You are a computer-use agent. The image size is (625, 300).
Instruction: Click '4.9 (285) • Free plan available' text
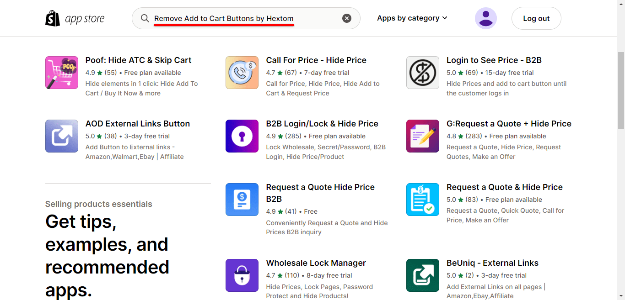coord(316,136)
